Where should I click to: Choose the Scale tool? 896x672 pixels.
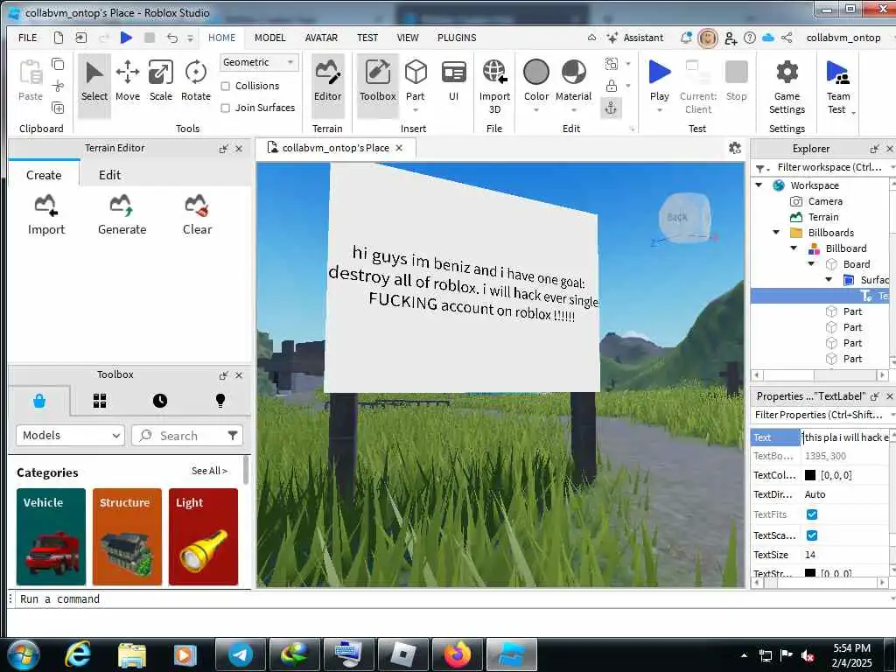[x=161, y=81]
